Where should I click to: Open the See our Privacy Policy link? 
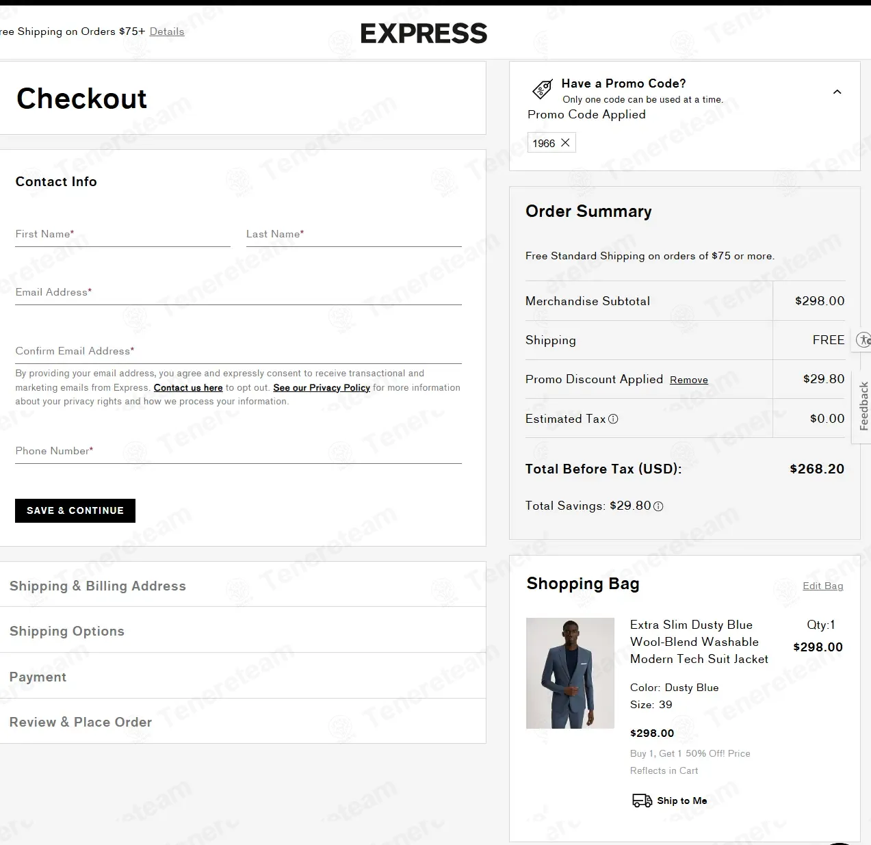[x=322, y=388]
